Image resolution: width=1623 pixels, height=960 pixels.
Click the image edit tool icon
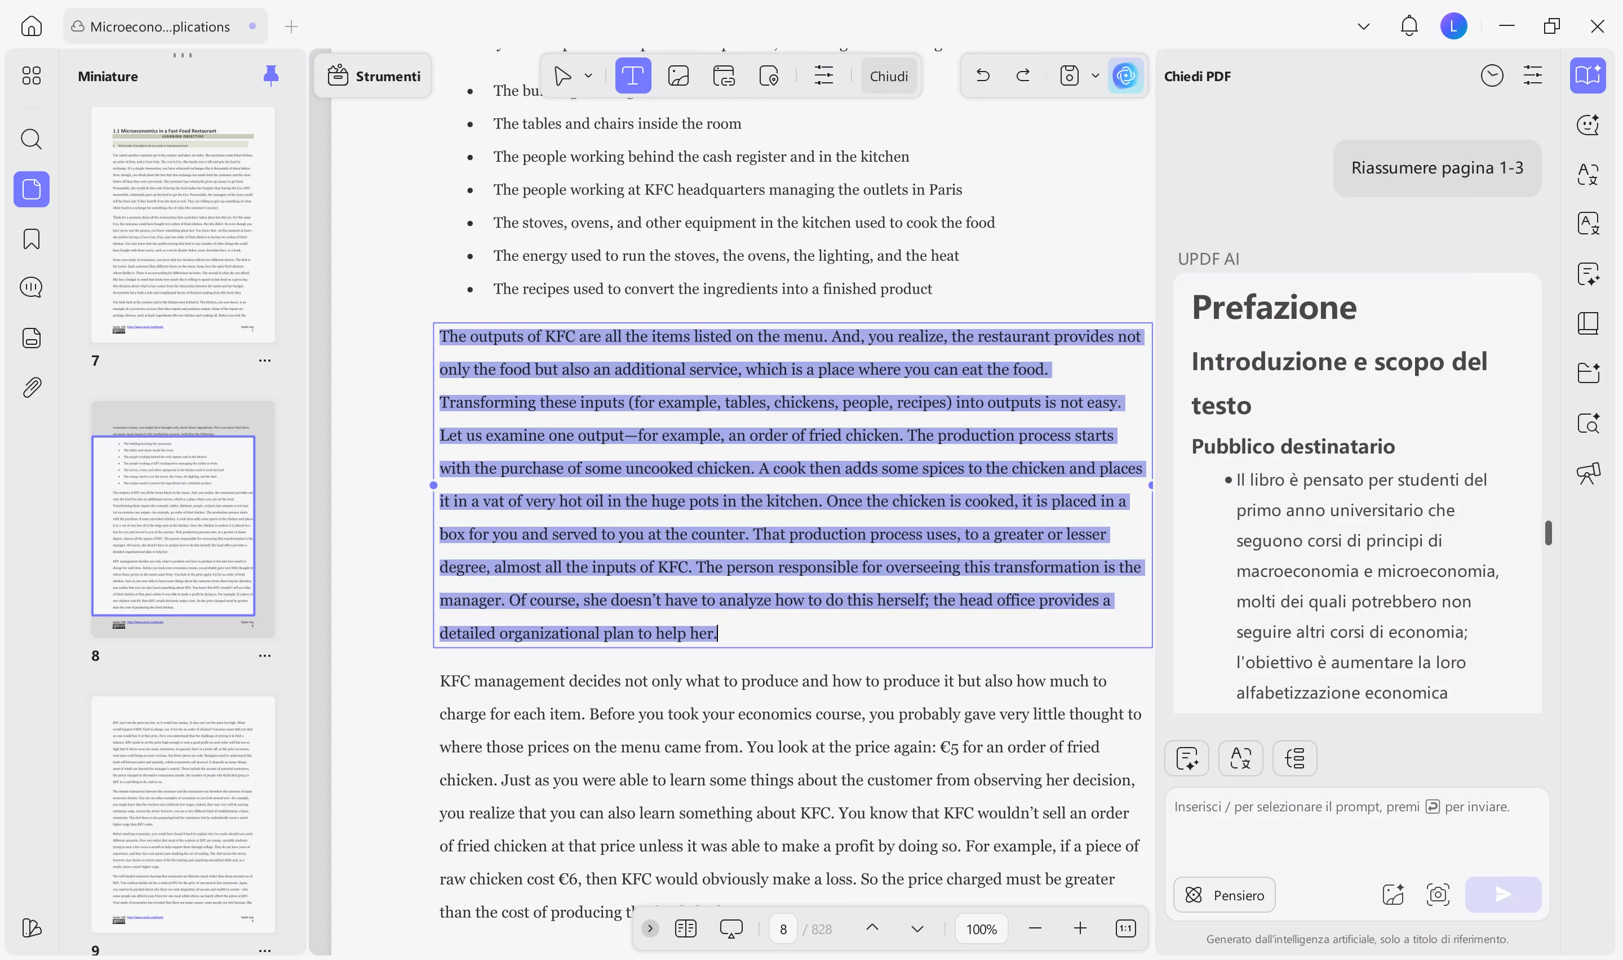[678, 75]
